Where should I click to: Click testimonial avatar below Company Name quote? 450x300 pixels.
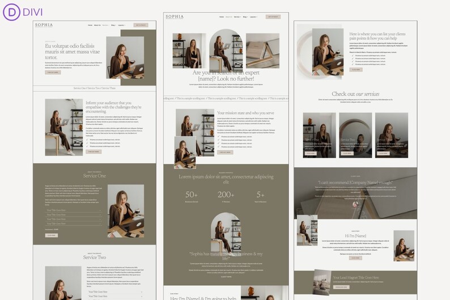tap(355, 204)
